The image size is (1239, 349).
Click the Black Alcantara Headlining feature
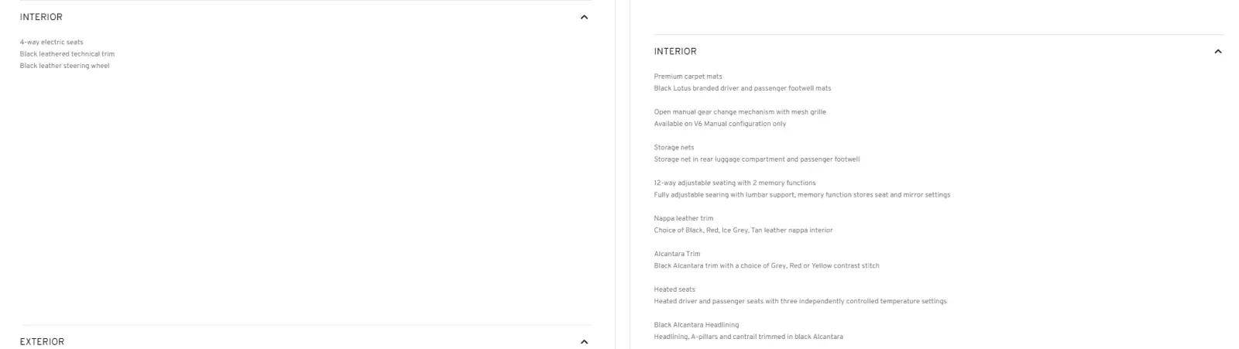click(696, 325)
